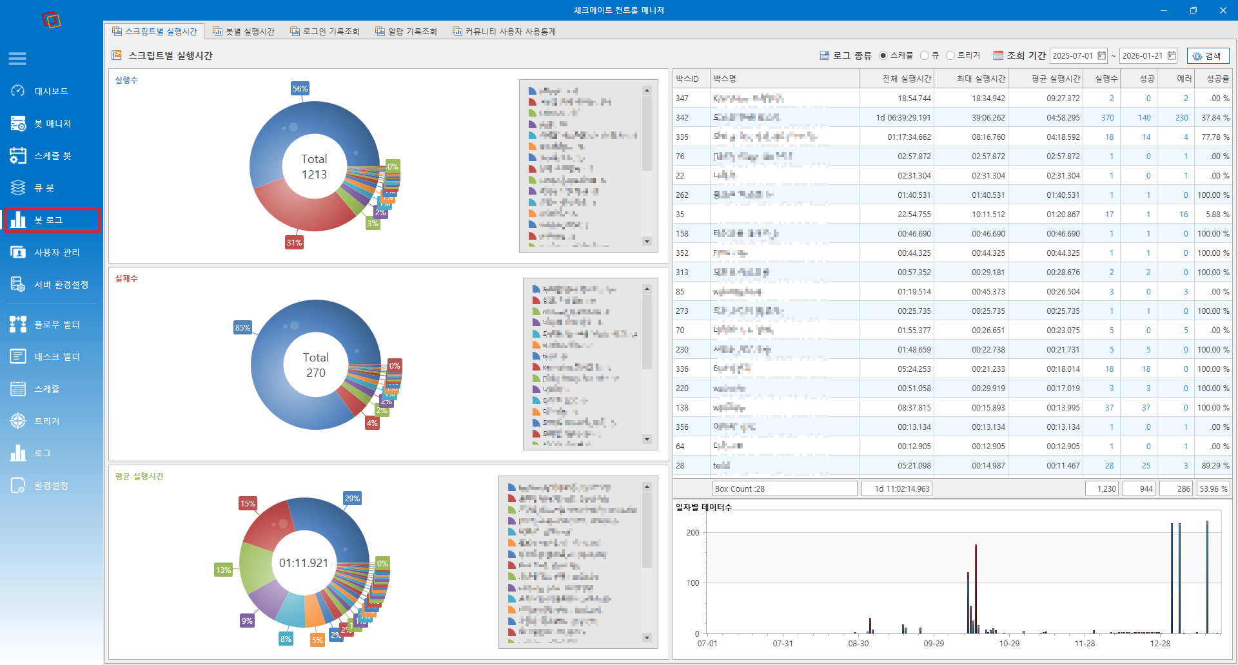Image resolution: width=1238 pixels, height=665 pixels.
Task: Click the 검색 search button
Action: (x=1208, y=56)
